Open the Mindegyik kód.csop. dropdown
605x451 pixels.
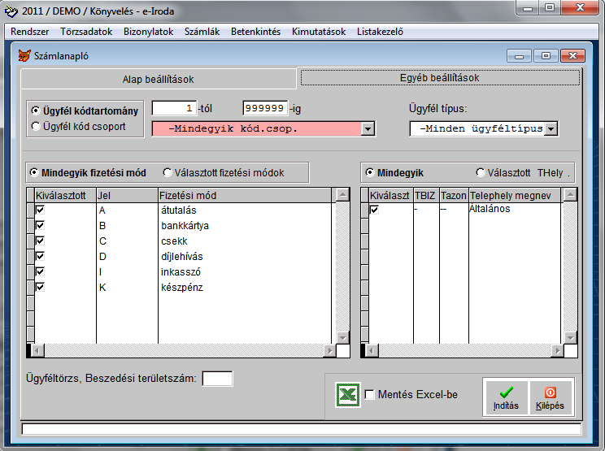[x=368, y=128]
